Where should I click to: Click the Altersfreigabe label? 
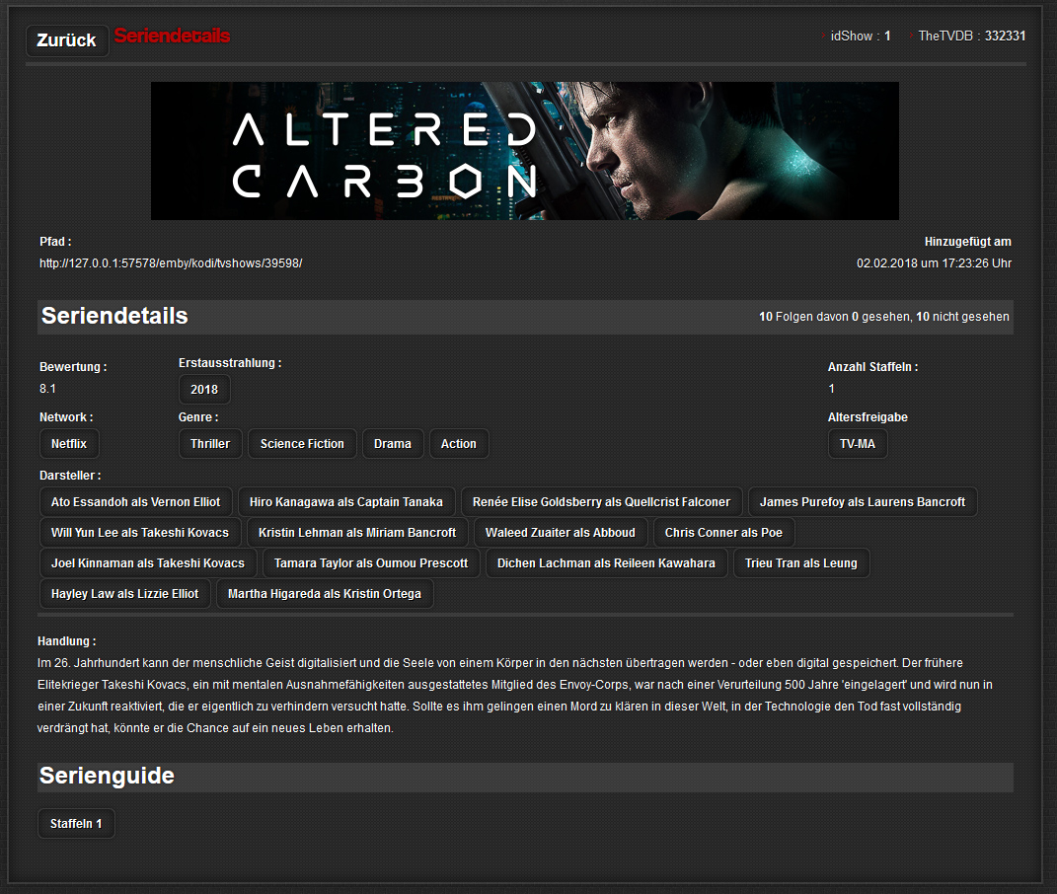[x=868, y=417]
